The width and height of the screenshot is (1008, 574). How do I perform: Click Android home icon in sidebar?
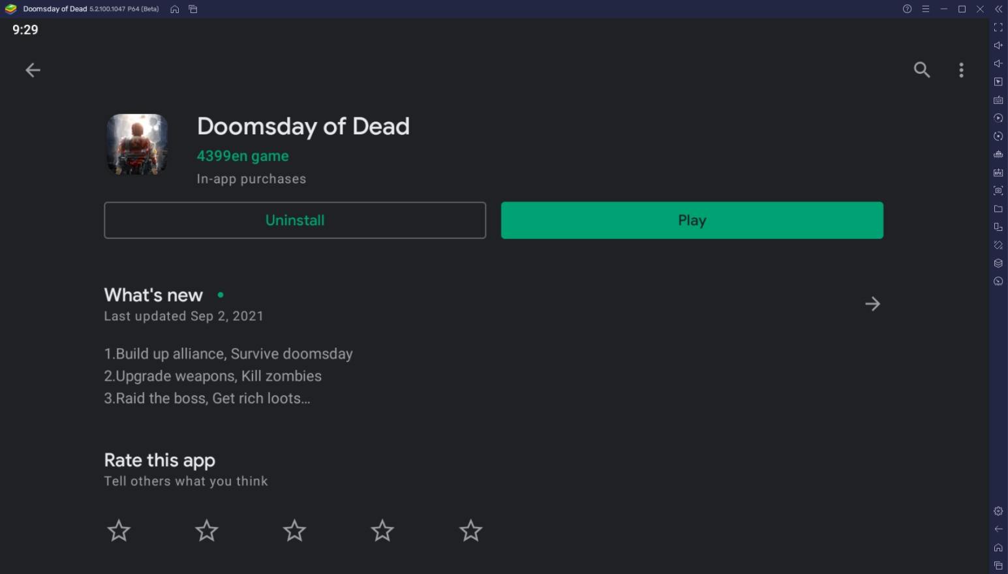(x=998, y=548)
